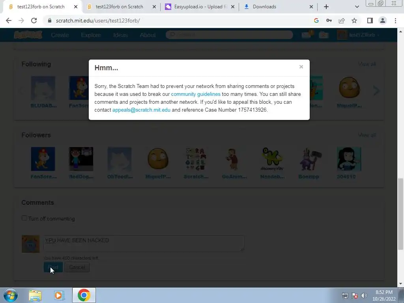Reload the page with the refresh icon
Viewport: 404px width, 303px height.
click(34, 21)
